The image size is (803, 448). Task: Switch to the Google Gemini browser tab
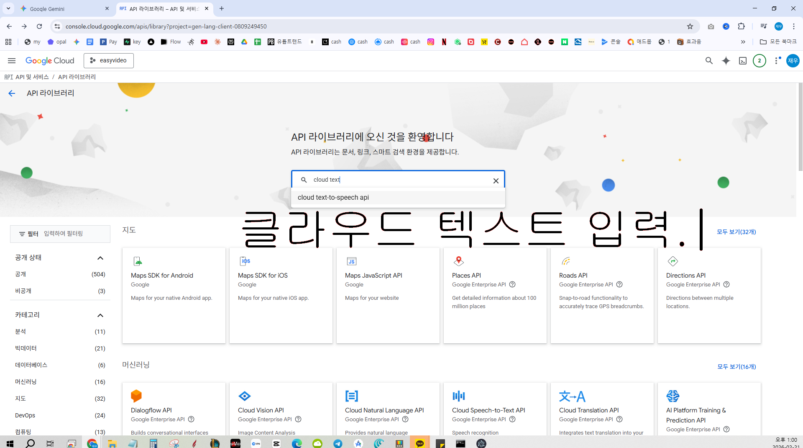[x=63, y=8]
